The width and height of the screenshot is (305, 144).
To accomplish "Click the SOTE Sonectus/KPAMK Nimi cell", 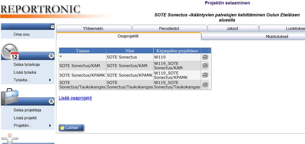I will [x=130, y=75].
